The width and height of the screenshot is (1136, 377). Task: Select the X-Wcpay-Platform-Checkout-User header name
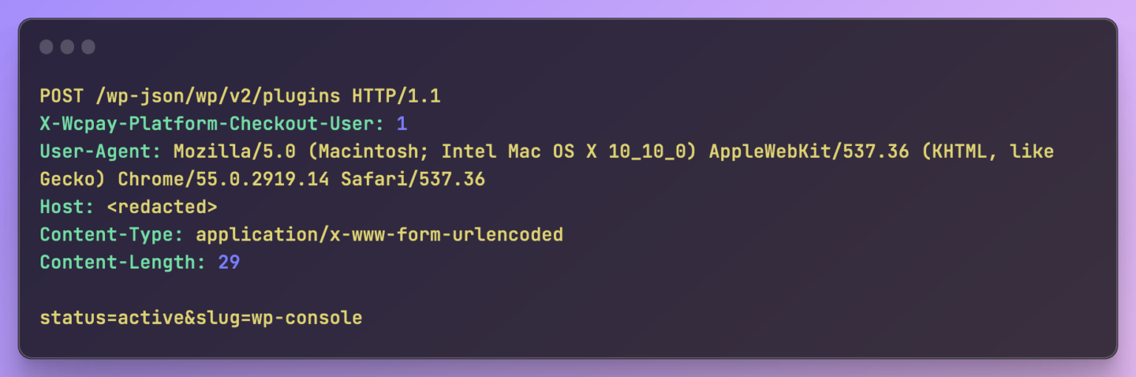pos(212,124)
